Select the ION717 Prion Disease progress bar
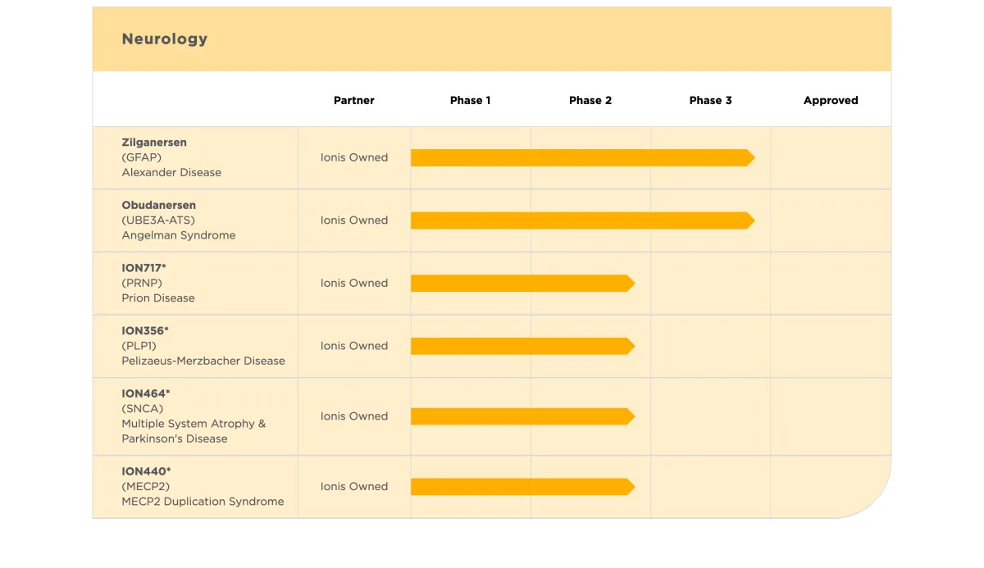The width and height of the screenshot is (984, 568). point(522,284)
